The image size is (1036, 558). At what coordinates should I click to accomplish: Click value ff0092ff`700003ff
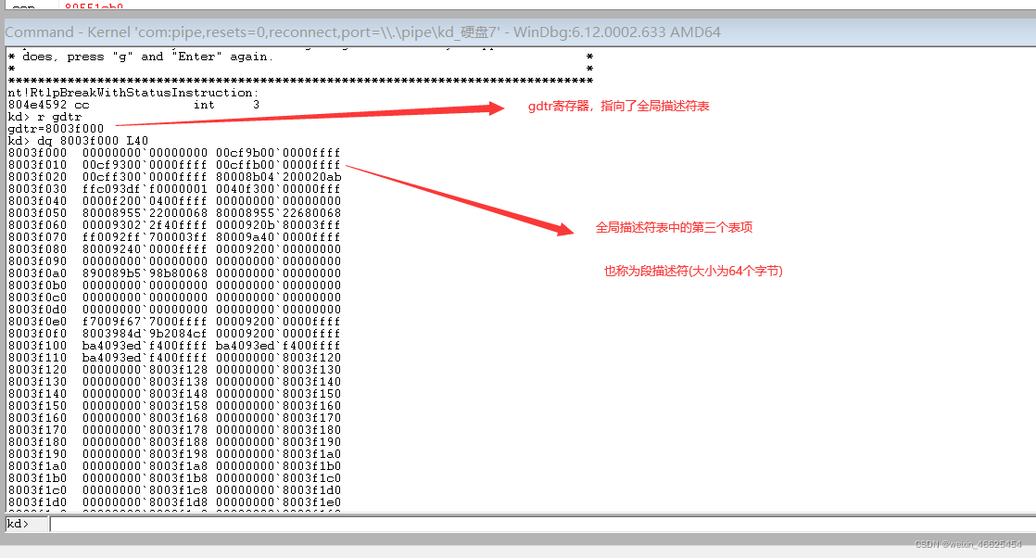pyautogui.click(x=145, y=236)
